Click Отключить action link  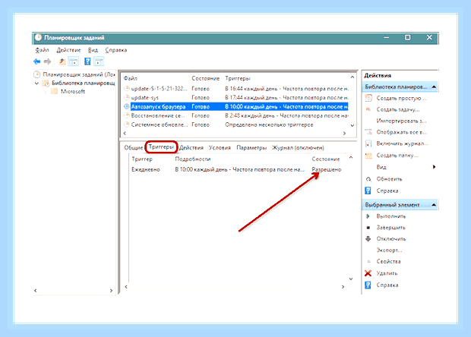coord(391,239)
